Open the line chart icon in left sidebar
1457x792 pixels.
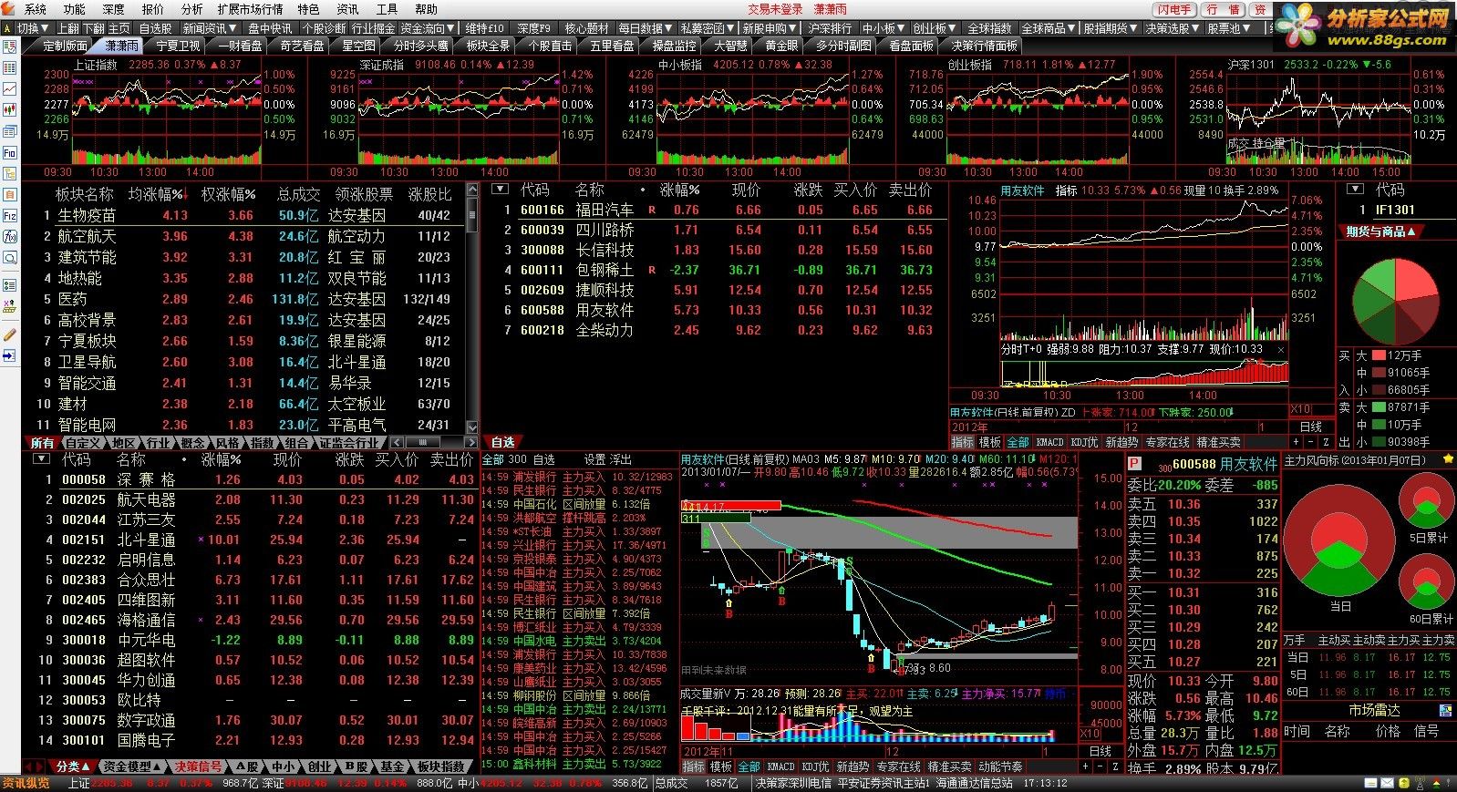click(x=10, y=89)
